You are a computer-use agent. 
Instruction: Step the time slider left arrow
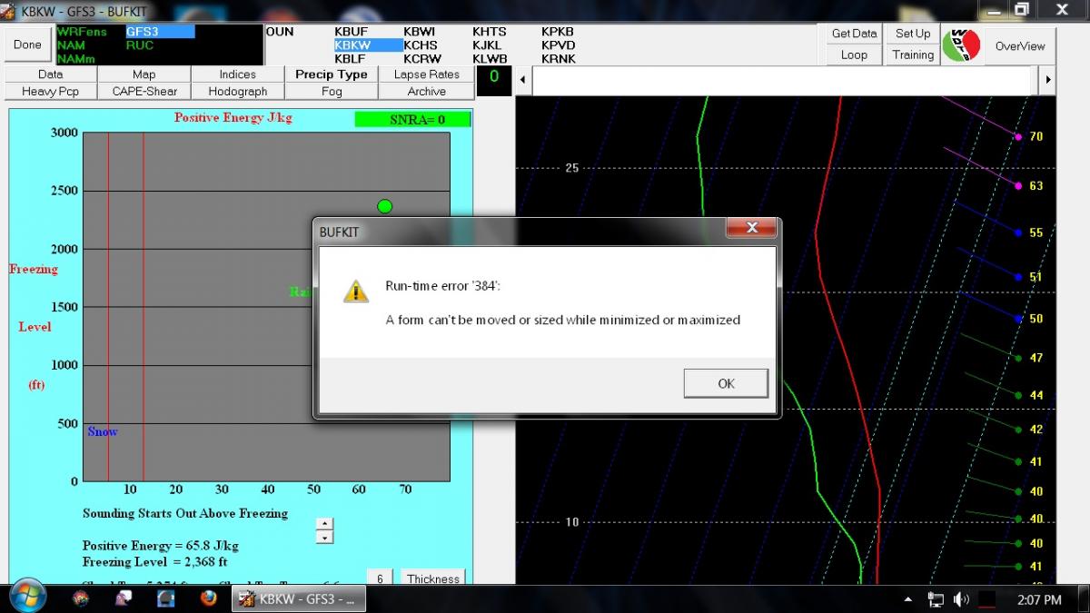[x=523, y=80]
